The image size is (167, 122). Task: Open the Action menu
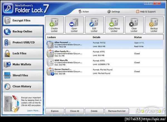pyautogui.click(x=84, y=12)
